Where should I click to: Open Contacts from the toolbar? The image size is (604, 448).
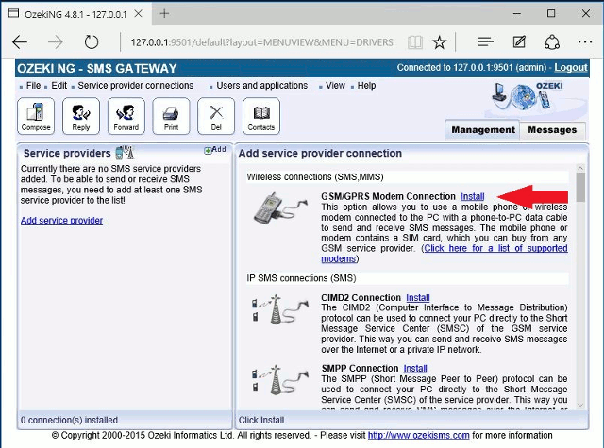point(261,116)
